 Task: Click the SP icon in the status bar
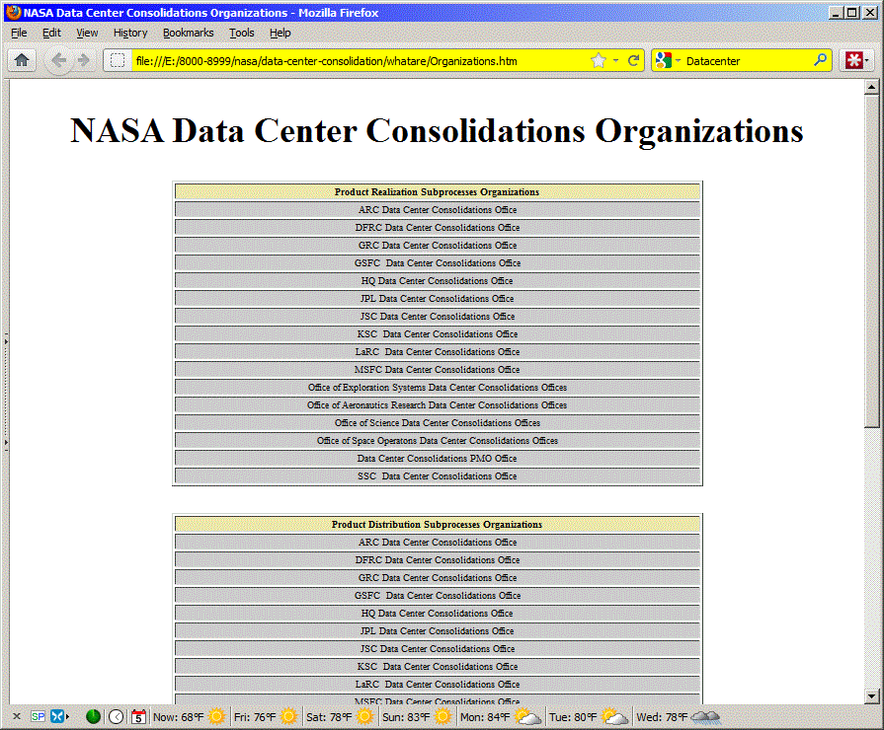click(x=38, y=716)
